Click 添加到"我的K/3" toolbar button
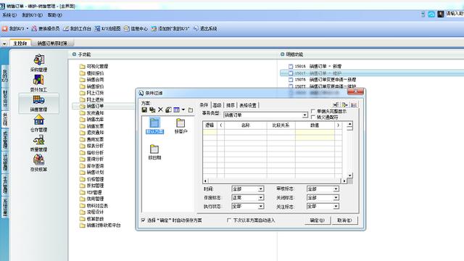This screenshot has width=464, height=261. click(x=170, y=29)
